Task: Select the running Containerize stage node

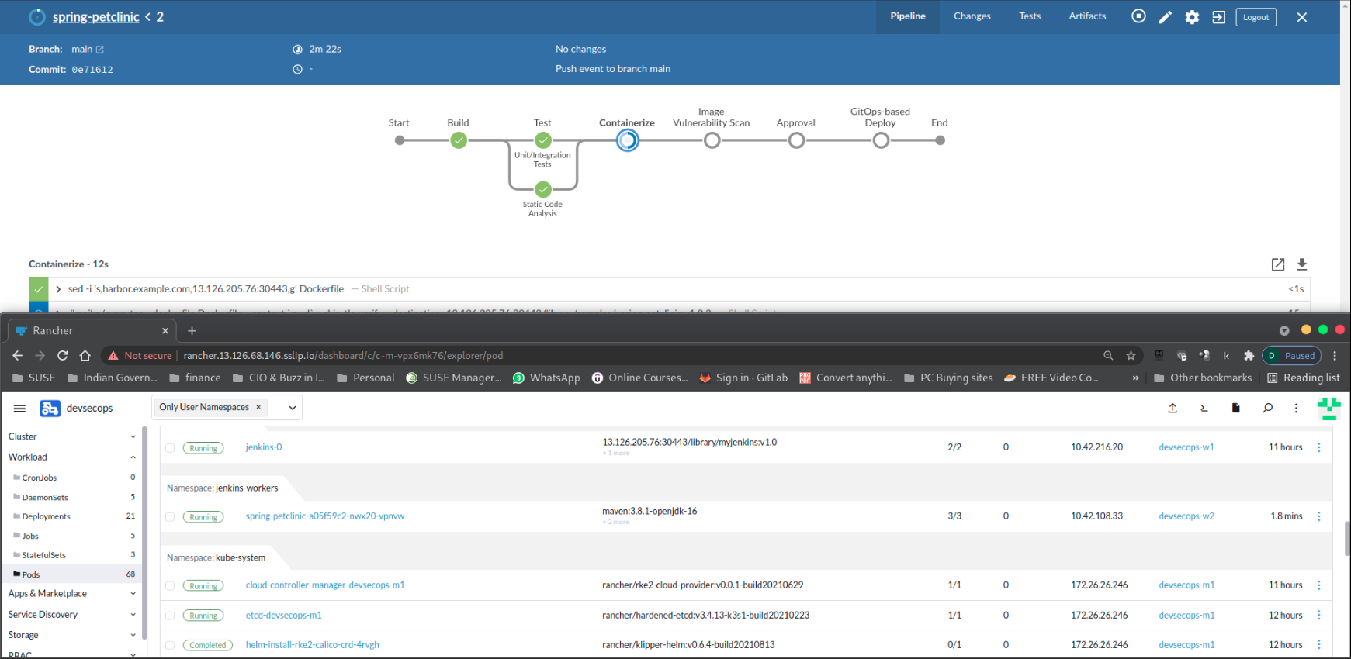Action: pyautogui.click(x=628, y=140)
